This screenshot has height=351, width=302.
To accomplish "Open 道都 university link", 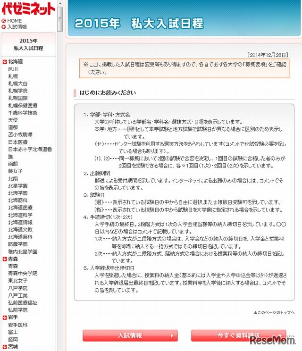I will [13, 127].
